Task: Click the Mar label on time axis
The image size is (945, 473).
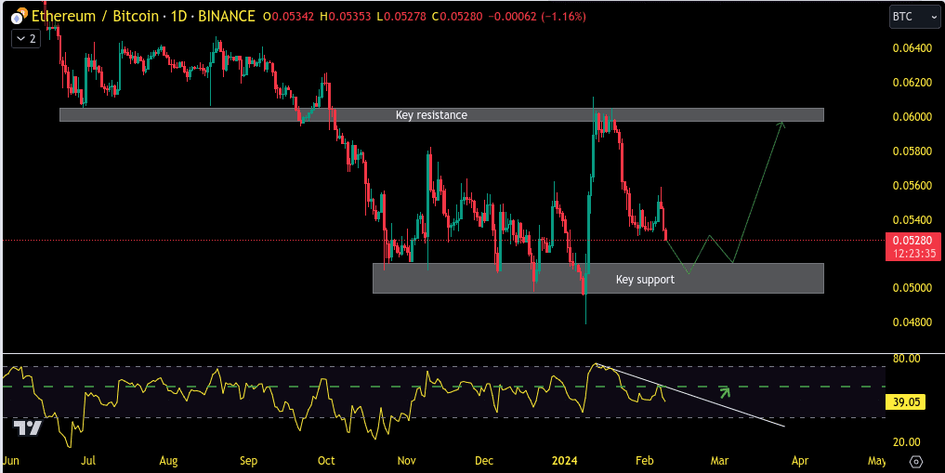Action: tap(719, 461)
